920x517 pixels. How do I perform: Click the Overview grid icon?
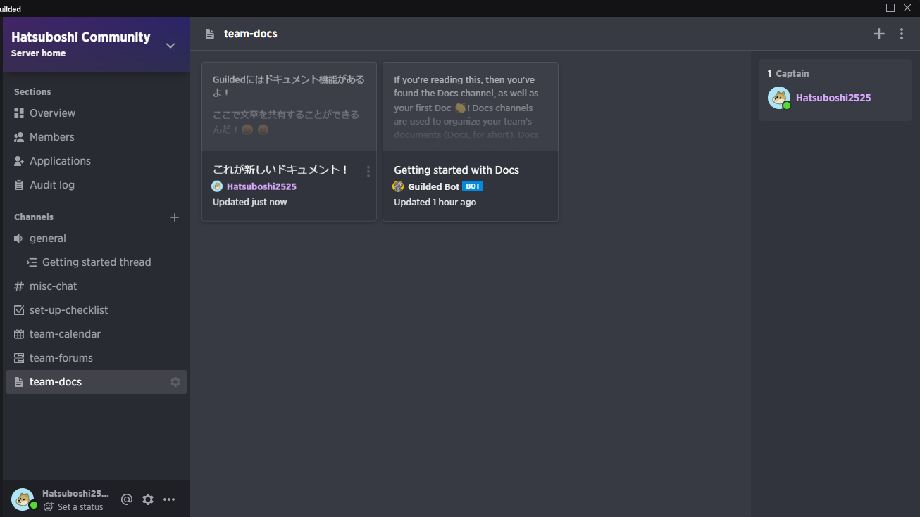pyautogui.click(x=19, y=113)
